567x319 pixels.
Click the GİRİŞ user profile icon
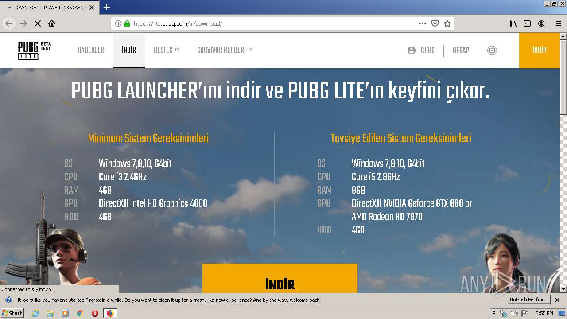[x=412, y=51]
